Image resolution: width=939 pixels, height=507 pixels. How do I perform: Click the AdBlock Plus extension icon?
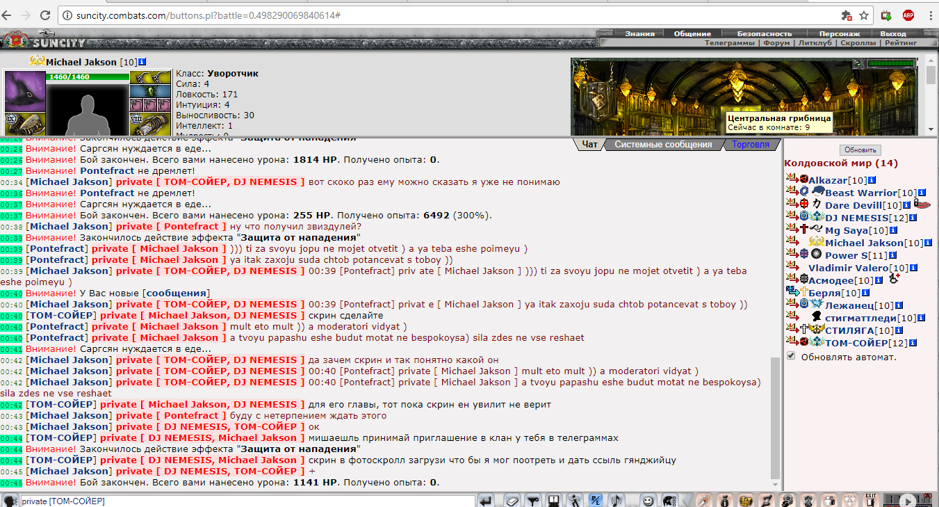908,15
